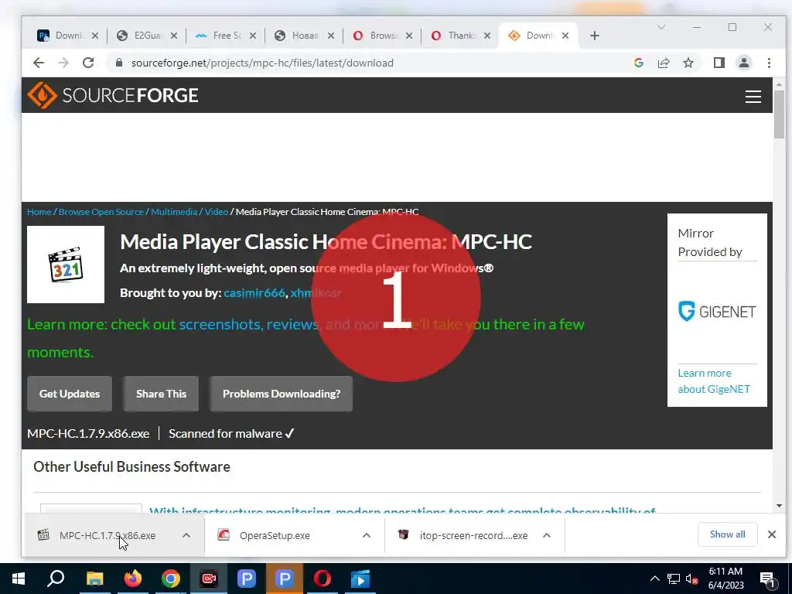
Task: Open Learn more about GigeNET link
Action: pos(714,381)
